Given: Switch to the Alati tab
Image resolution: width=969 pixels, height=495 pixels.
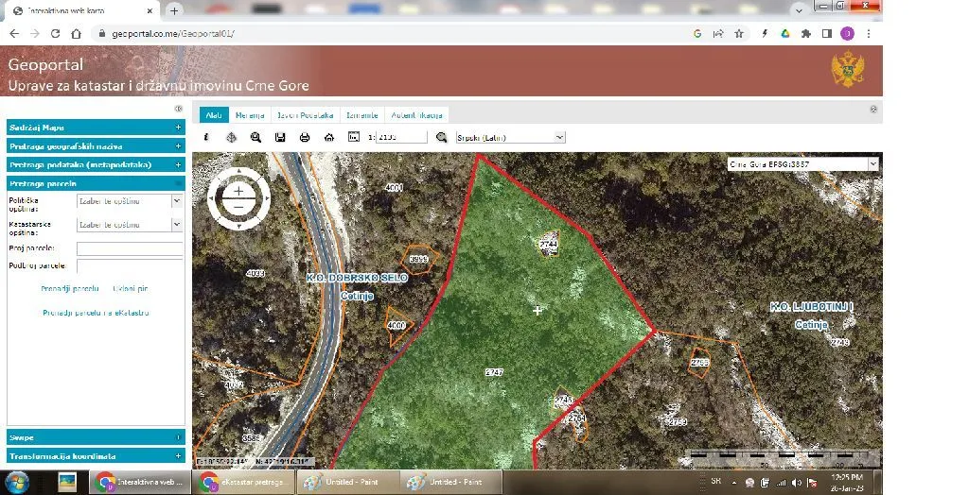Looking at the screenshot, I should [214, 115].
